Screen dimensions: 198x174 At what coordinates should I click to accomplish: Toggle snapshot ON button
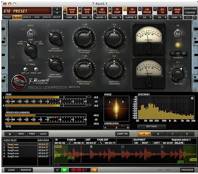(x=136, y=143)
